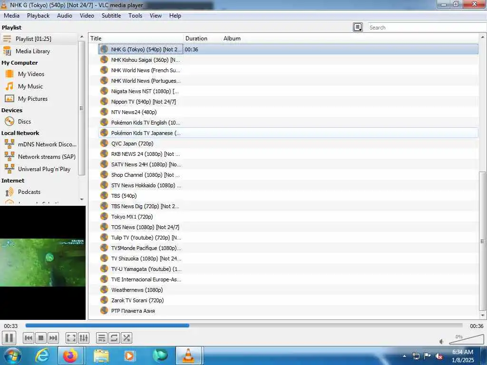Open My Videos in sidebar

39,74
